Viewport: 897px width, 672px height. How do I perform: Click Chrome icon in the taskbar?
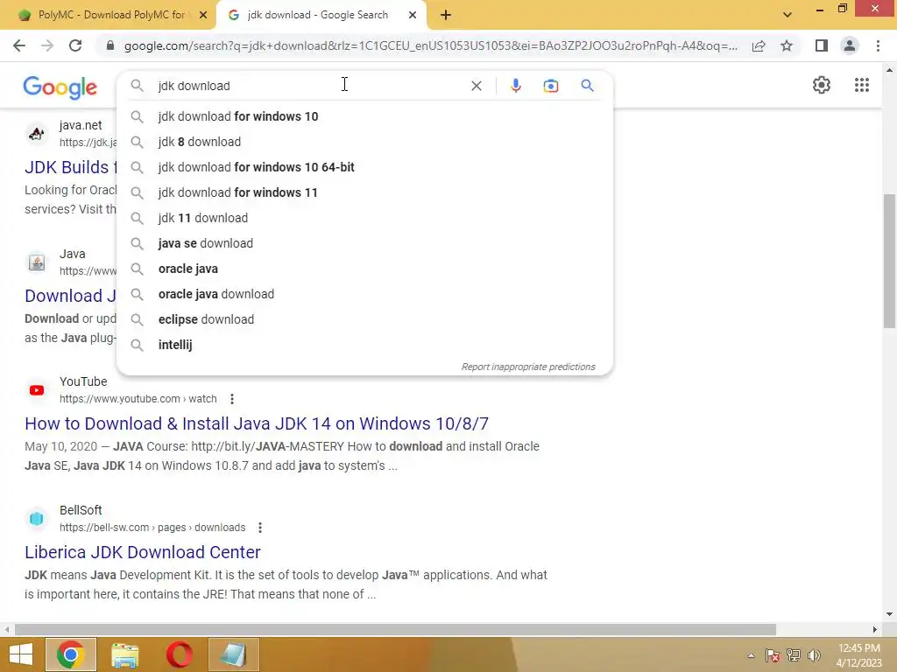click(x=70, y=654)
